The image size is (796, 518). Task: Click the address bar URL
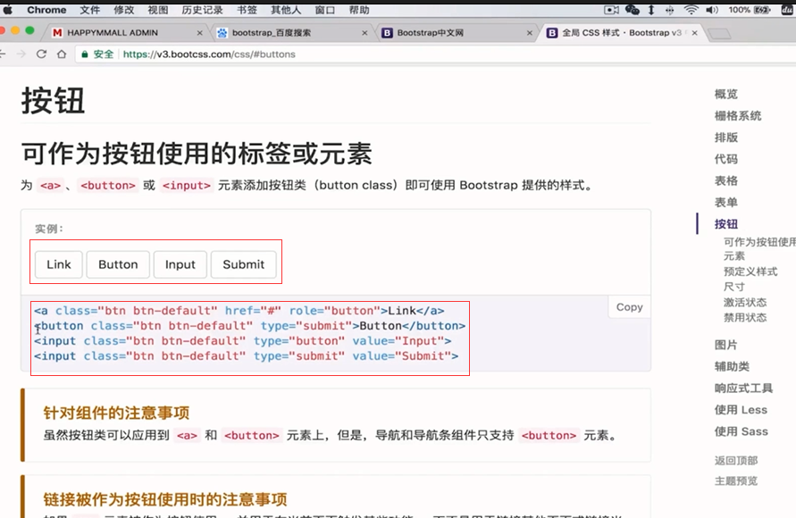(x=209, y=54)
